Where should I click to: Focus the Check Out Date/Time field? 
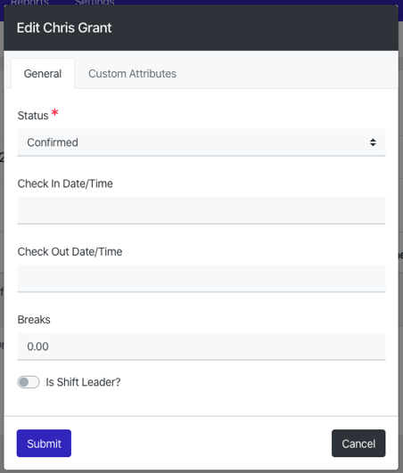(x=201, y=279)
